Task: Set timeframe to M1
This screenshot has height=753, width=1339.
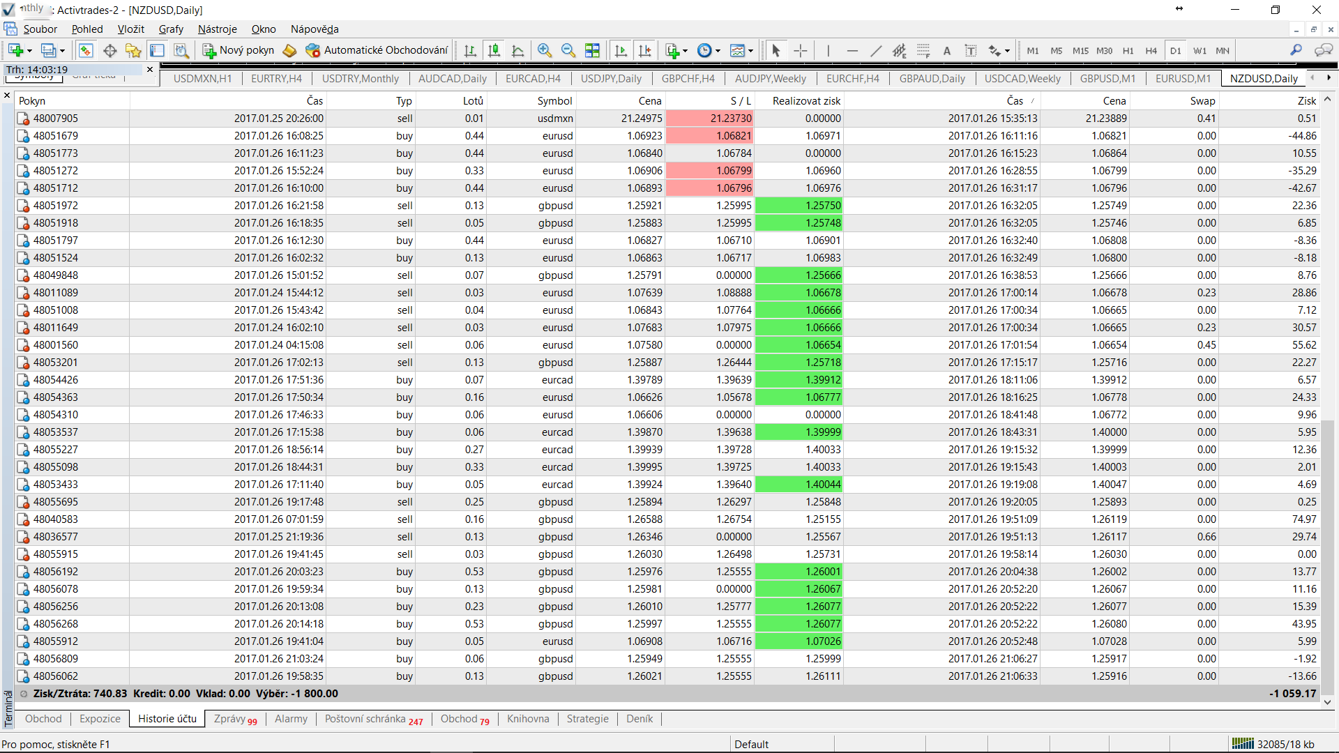Action: [1033, 51]
